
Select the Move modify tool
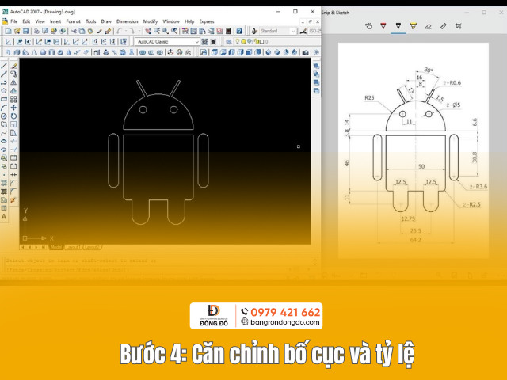click(x=13, y=108)
